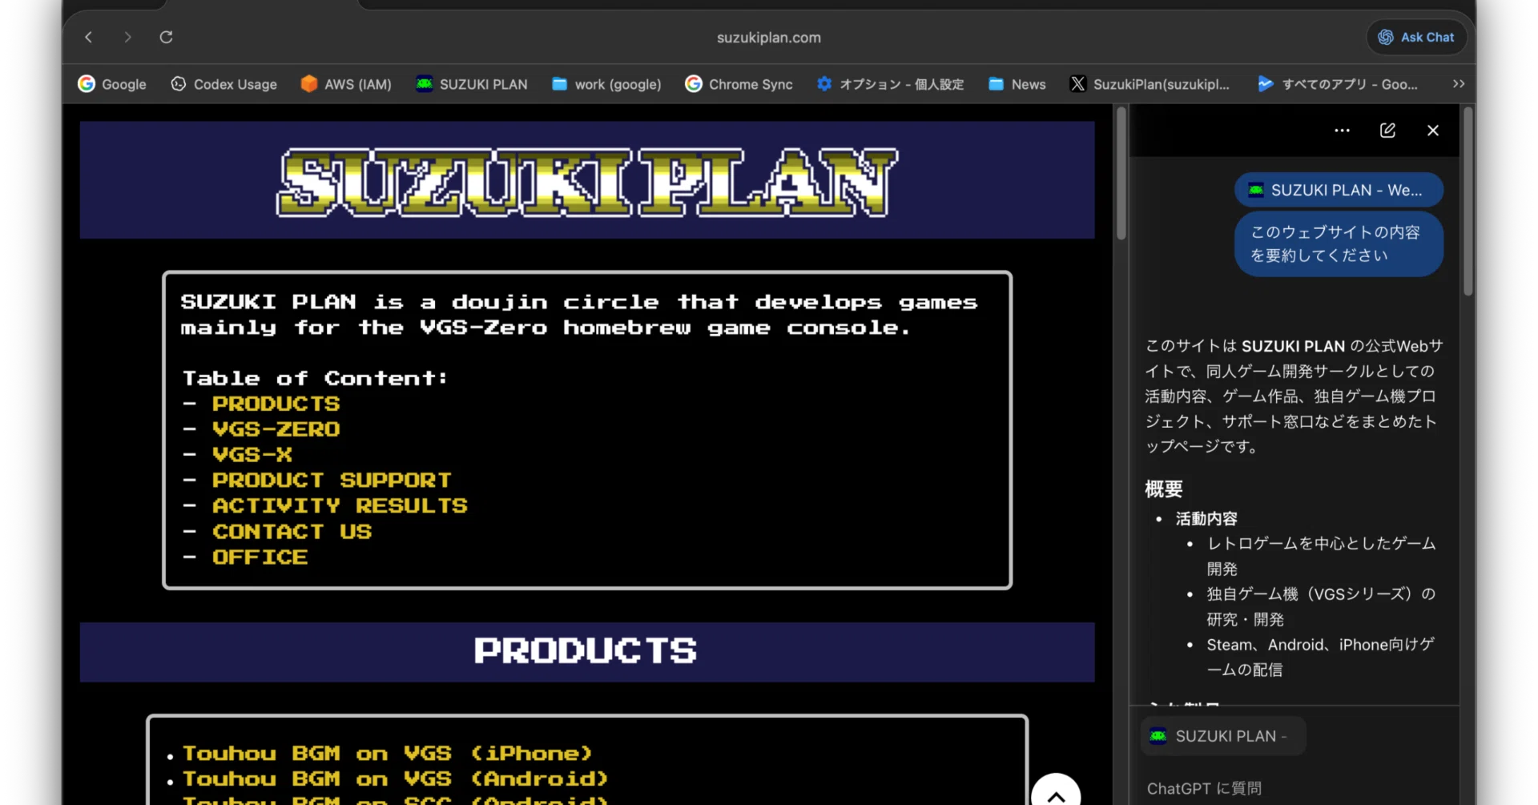Show more bookmarks with the double chevron
This screenshot has height=805, width=1538.
[1459, 84]
